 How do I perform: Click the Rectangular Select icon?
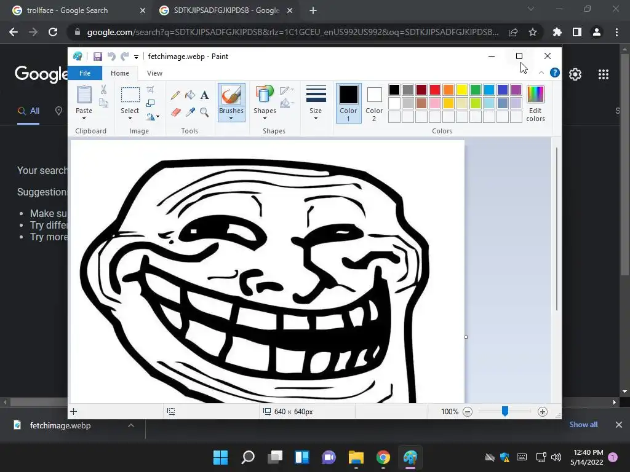(130, 95)
